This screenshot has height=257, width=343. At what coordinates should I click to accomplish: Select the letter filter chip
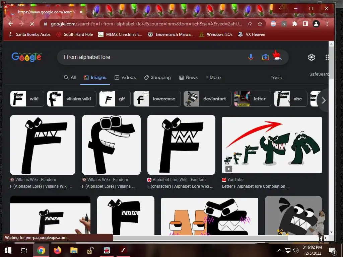[253, 99]
